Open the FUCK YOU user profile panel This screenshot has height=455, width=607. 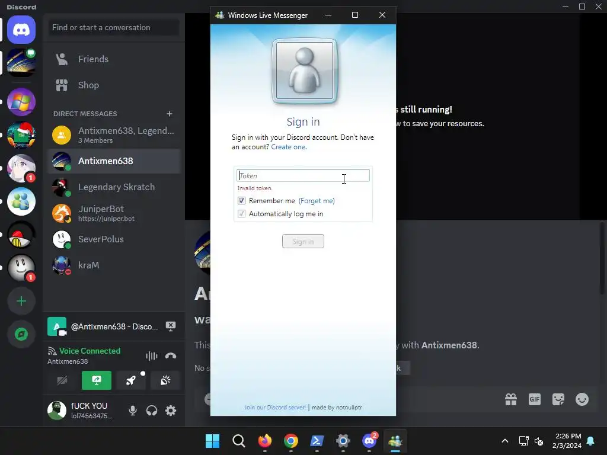click(x=81, y=411)
